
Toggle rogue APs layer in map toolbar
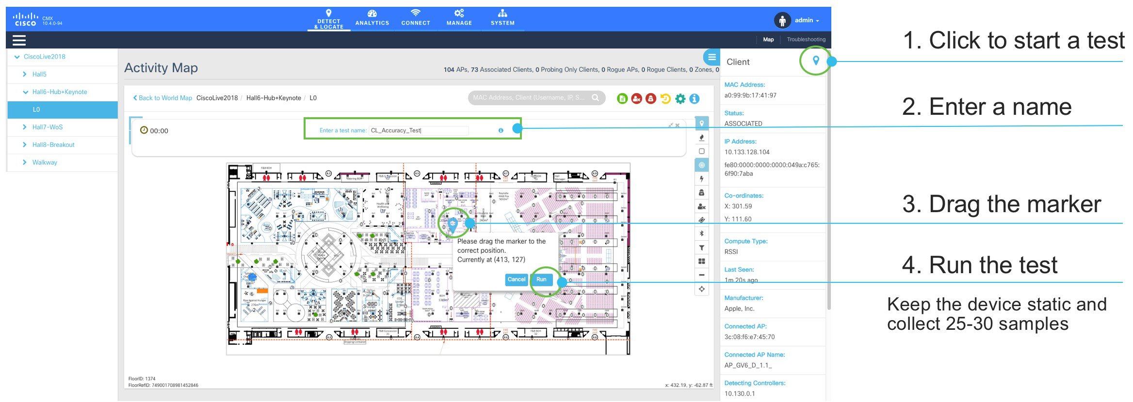click(701, 193)
